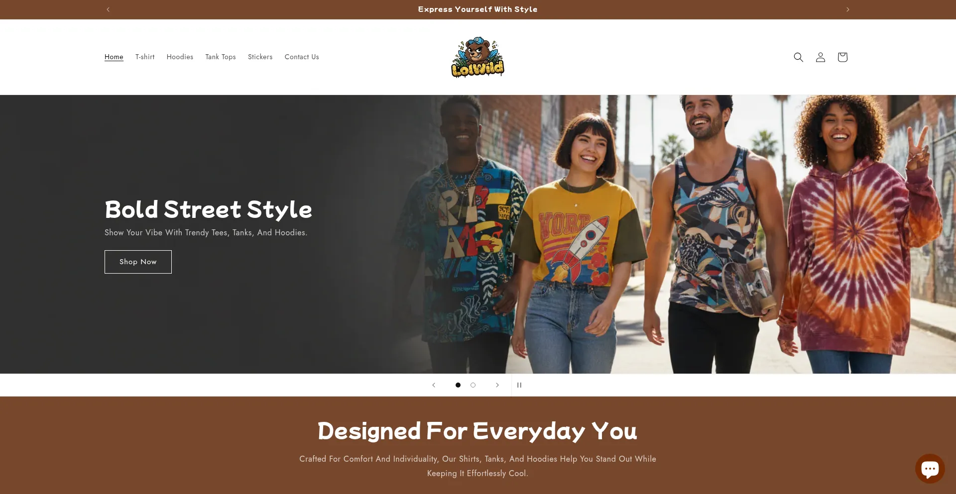Click the Shop Now button

138,262
